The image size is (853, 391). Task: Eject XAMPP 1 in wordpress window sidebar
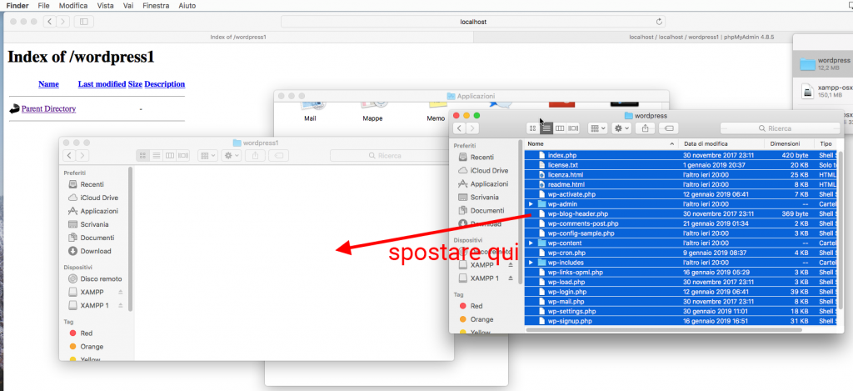[x=511, y=278]
